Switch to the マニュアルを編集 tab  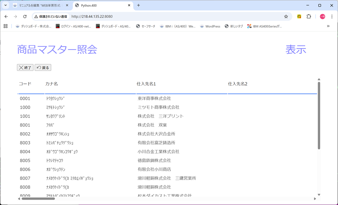pyautogui.click(x=39, y=5)
